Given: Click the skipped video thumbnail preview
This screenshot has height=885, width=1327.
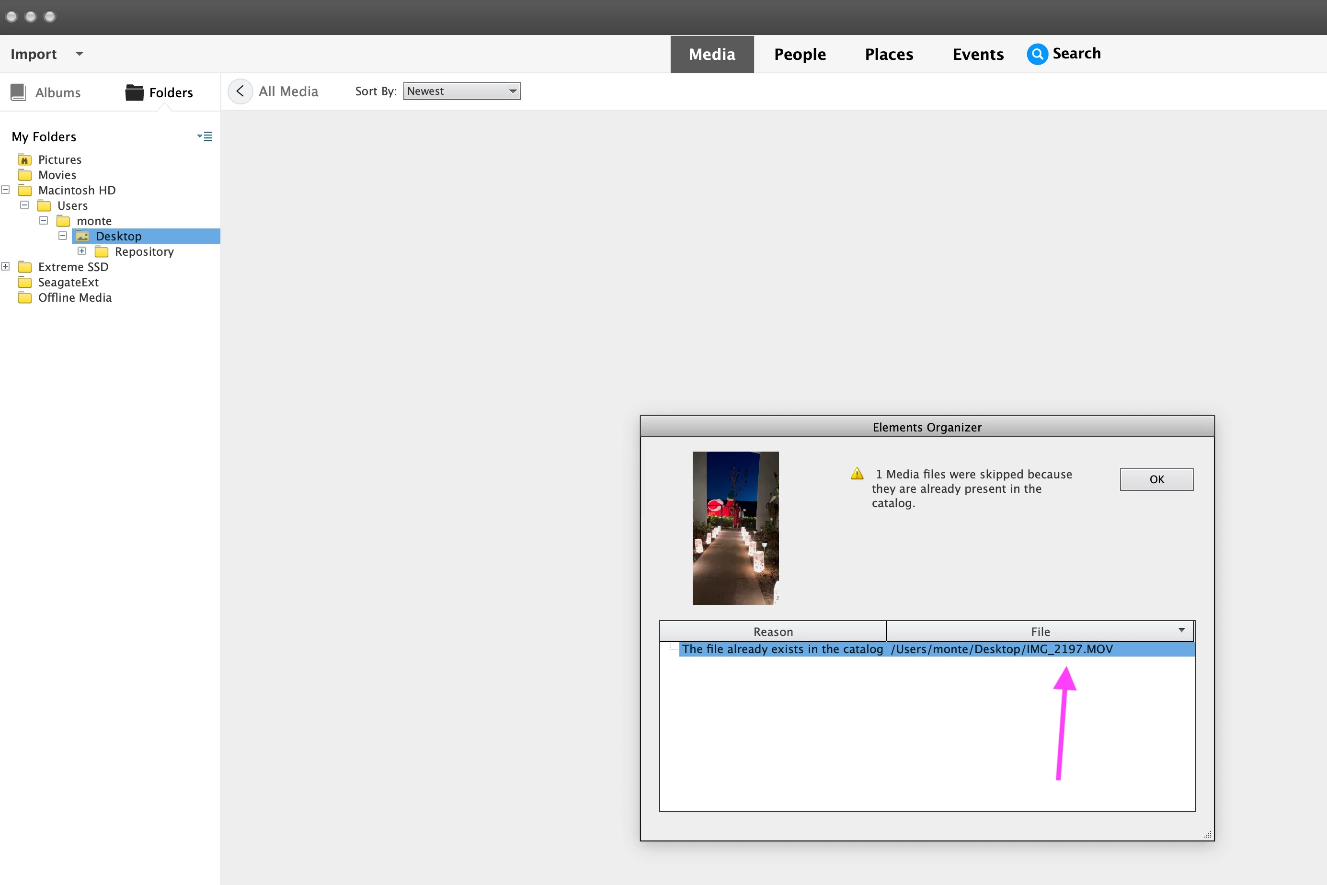Looking at the screenshot, I should (x=735, y=528).
